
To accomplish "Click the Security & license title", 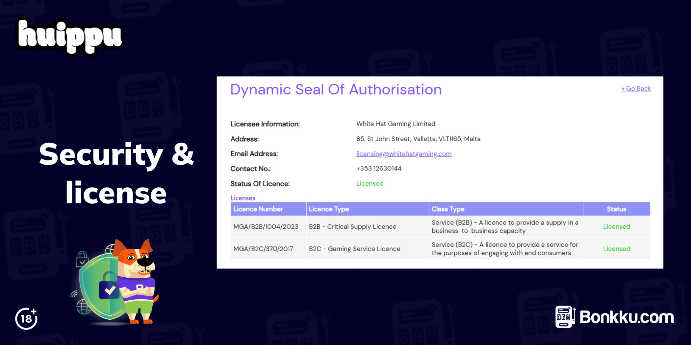I will (x=116, y=173).
